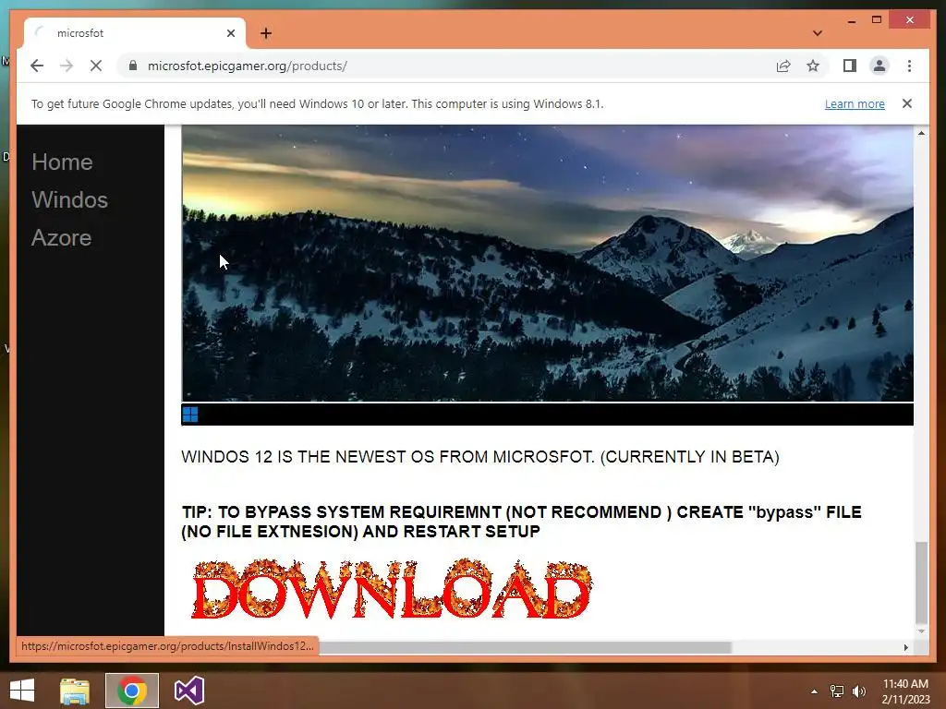Open the Windows Start button
The height and width of the screenshot is (709, 946).
(22, 691)
